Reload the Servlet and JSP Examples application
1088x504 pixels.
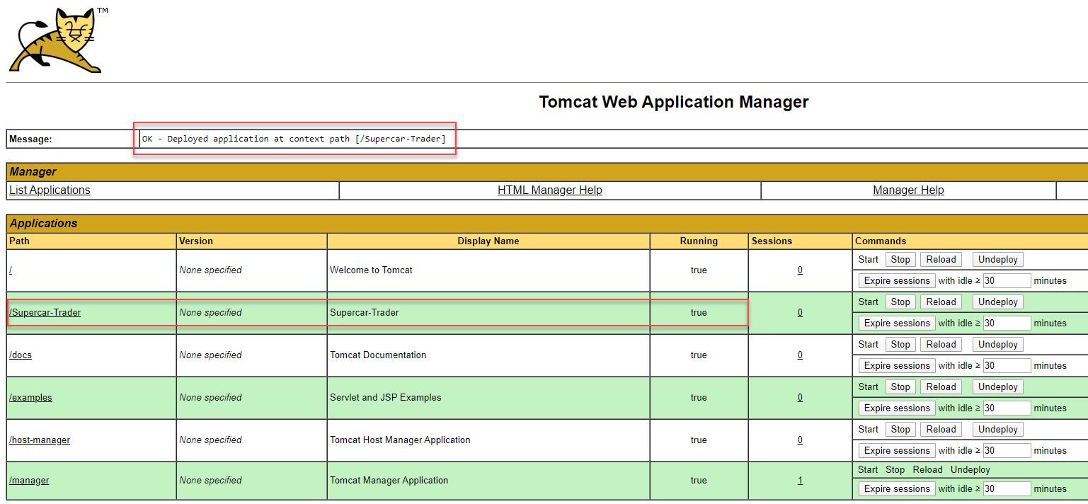pyautogui.click(x=941, y=387)
